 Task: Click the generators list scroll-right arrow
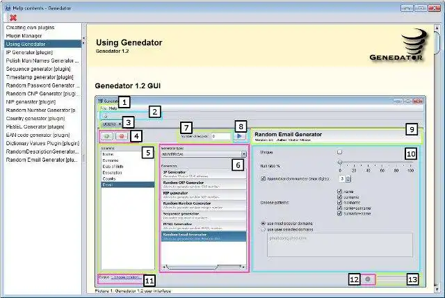243,267
